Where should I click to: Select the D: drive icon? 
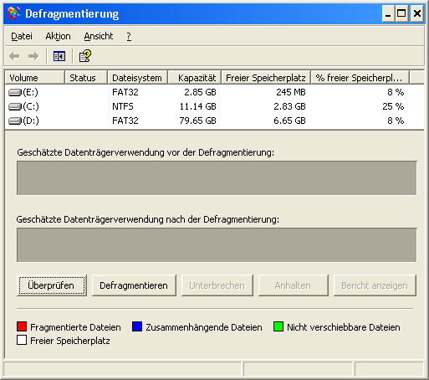[x=15, y=121]
